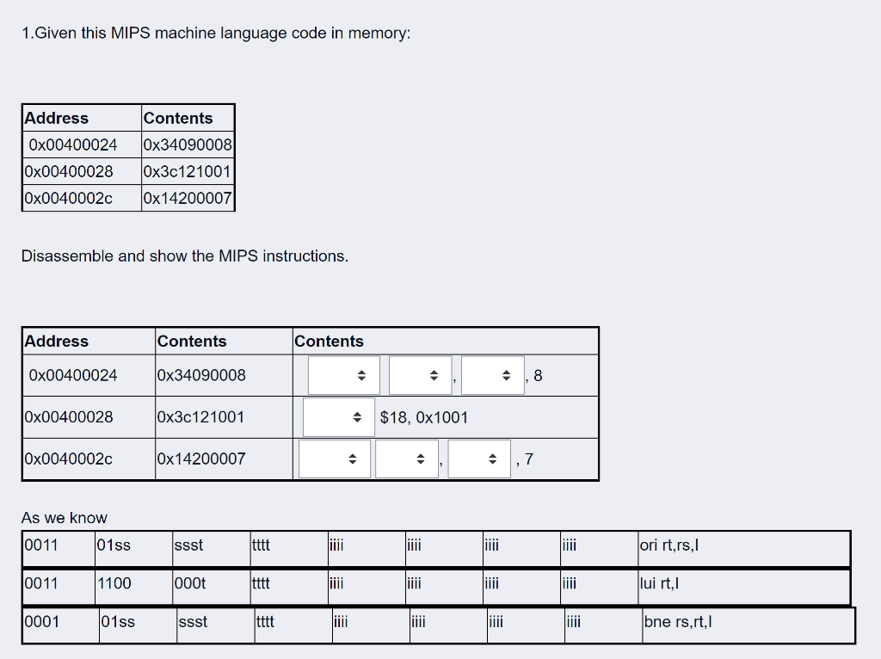Viewport: 881px width, 659px height.
Task: Open the first dropdown for instruction 0x14200007
Action: [335, 459]
